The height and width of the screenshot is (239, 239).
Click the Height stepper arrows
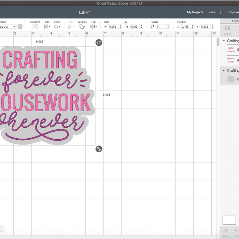(141, 27)
